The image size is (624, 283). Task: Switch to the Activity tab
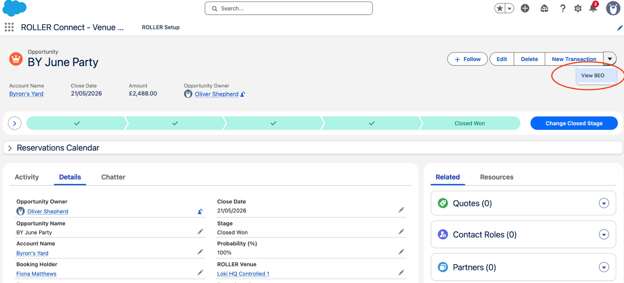27,177
